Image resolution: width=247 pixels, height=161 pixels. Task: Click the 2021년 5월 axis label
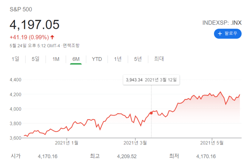click(212, 143)
